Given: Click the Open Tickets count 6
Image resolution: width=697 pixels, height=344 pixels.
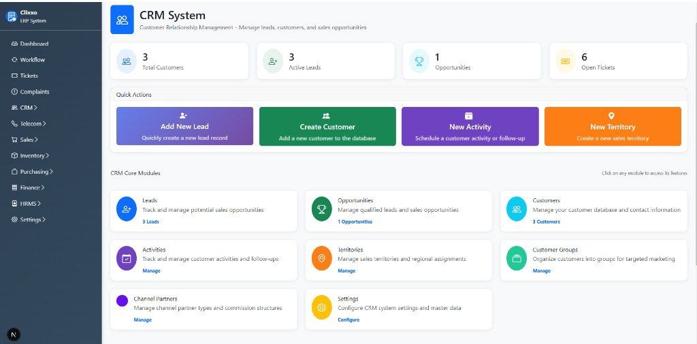Looking at the screenshot, I should (x=584, y=57).
